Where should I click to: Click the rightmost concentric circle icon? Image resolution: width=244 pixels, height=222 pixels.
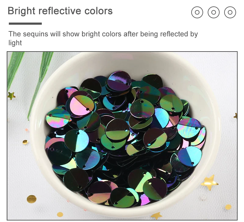click(230, 12)
